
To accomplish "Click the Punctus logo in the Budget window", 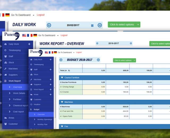I will tap(36, 52).
